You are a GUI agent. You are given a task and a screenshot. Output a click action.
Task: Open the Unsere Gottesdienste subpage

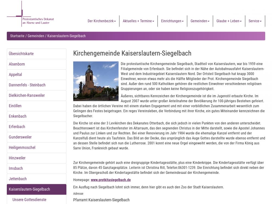(29, 200)
